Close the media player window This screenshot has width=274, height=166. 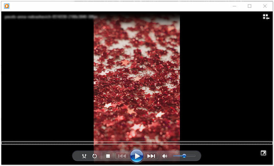(x=265, y=6)
